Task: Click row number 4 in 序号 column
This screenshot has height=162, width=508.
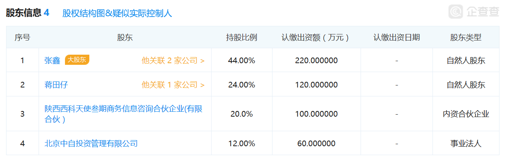Action: pos(22,143)
